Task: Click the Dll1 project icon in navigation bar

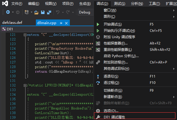Action: click(x=4, y=29)
